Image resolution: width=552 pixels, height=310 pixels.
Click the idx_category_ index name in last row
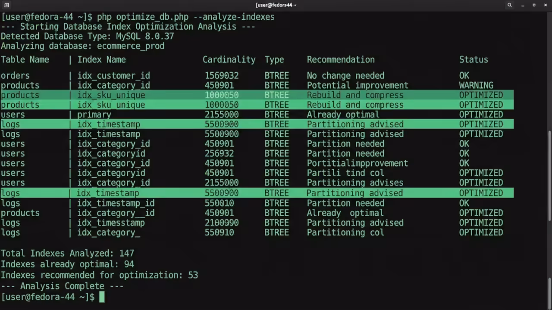point(109,232)
